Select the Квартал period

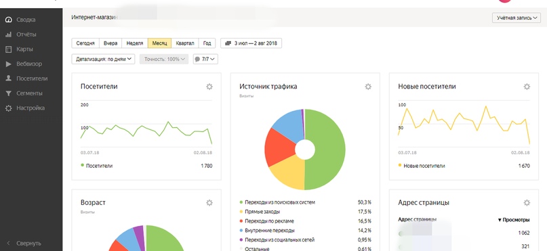[185, 43]
